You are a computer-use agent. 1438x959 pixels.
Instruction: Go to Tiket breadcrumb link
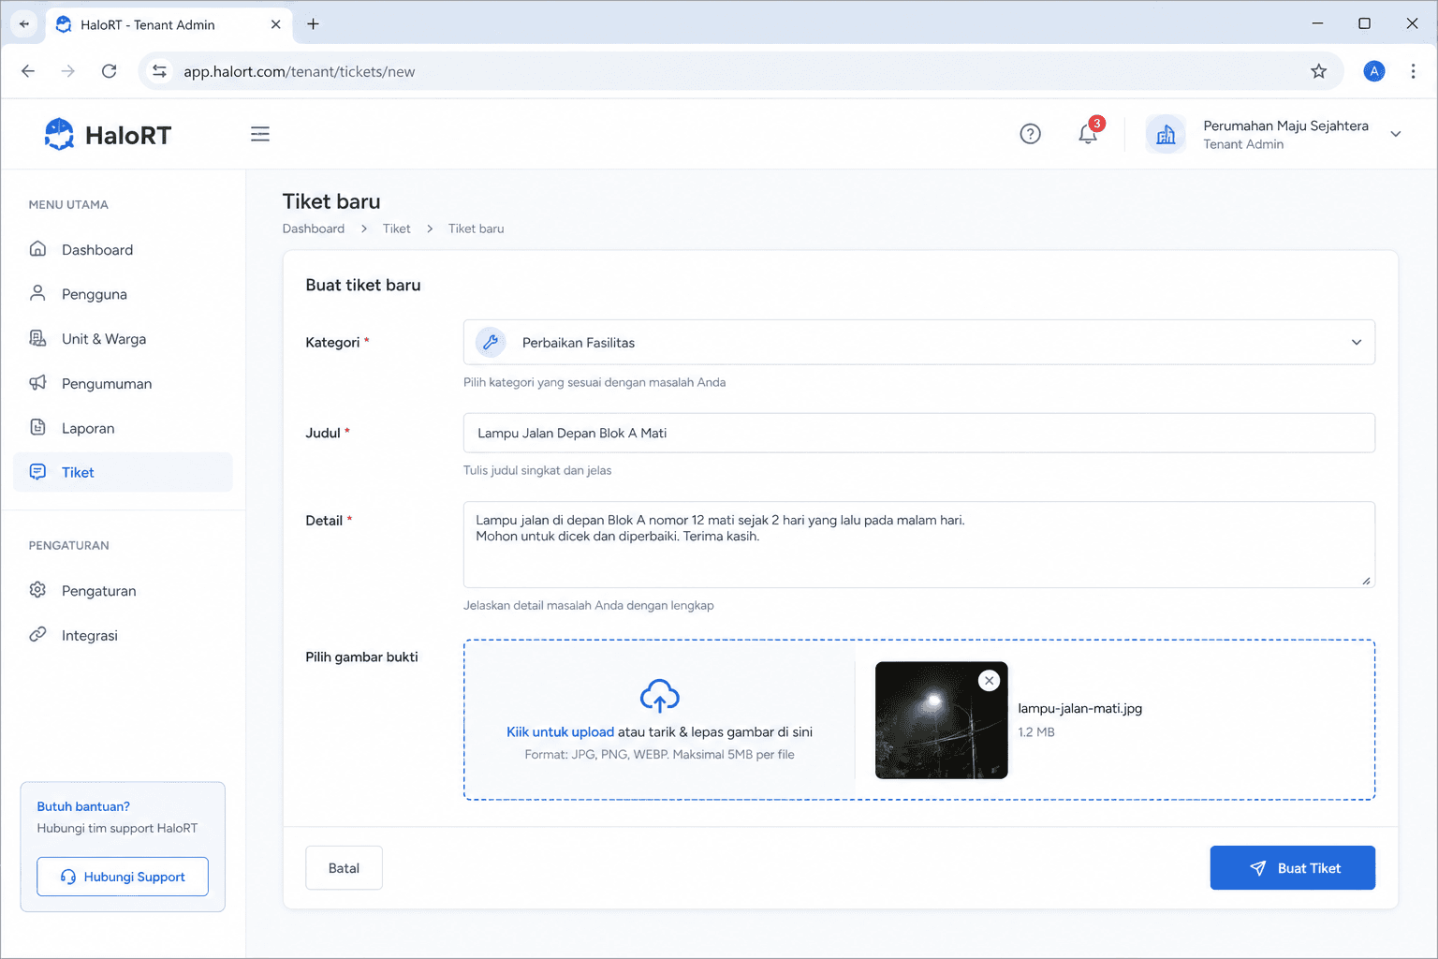[x=396, y=229]
